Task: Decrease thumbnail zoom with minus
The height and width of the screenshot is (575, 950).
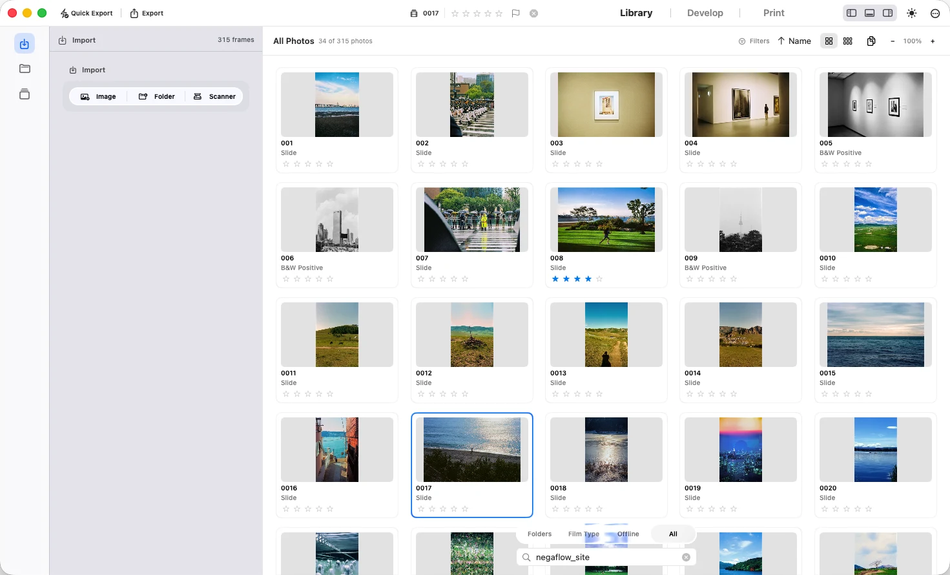Action: pyautogui.click(x=893, y=41)
